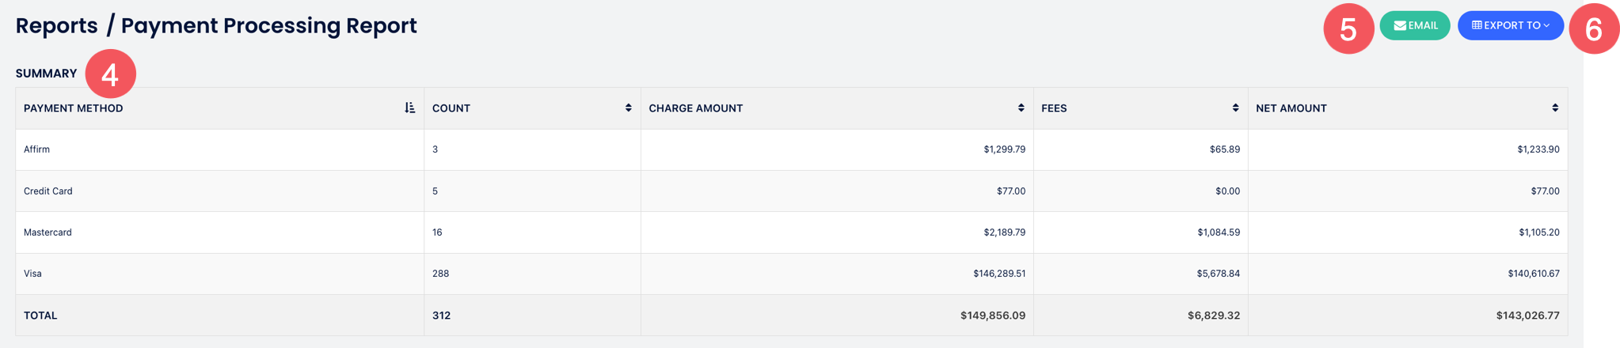This screenshot has width=1620, height=348.
Task: Expand Export To chevron arrow
Action: [x=1546, y=26]
